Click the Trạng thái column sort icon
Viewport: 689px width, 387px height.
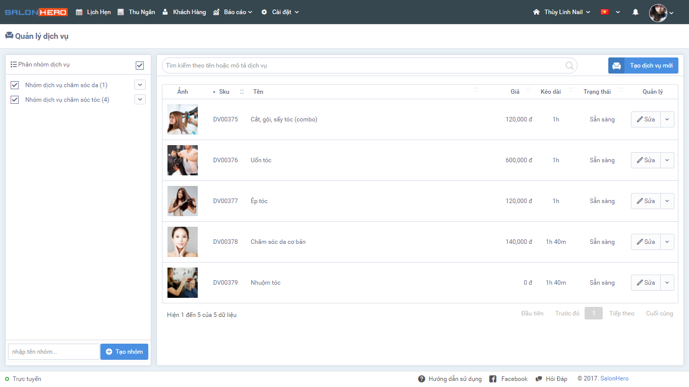[x=621, y=90]
